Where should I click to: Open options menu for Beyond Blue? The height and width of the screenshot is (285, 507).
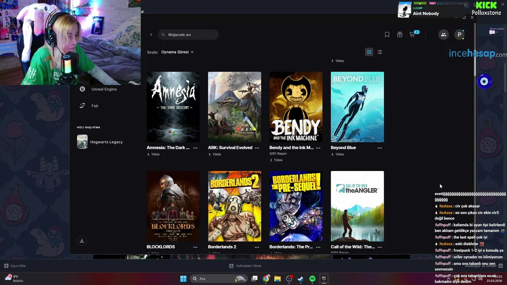pyautogui.click(x=379, y=148)
